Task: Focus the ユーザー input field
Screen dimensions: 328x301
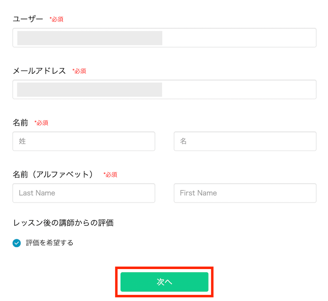Action: pyautogui.click(x=164, y=38)
